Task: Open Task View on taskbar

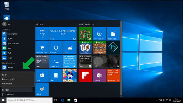Action: coord(56,100)
